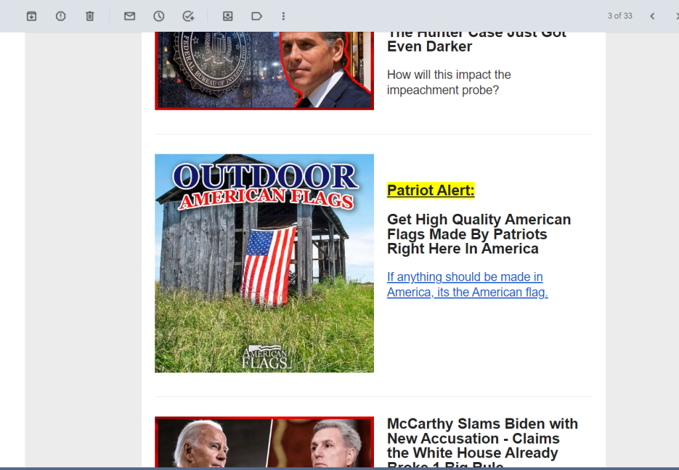Open the 'Even Darker' Hunter case headline

[476, 42]
